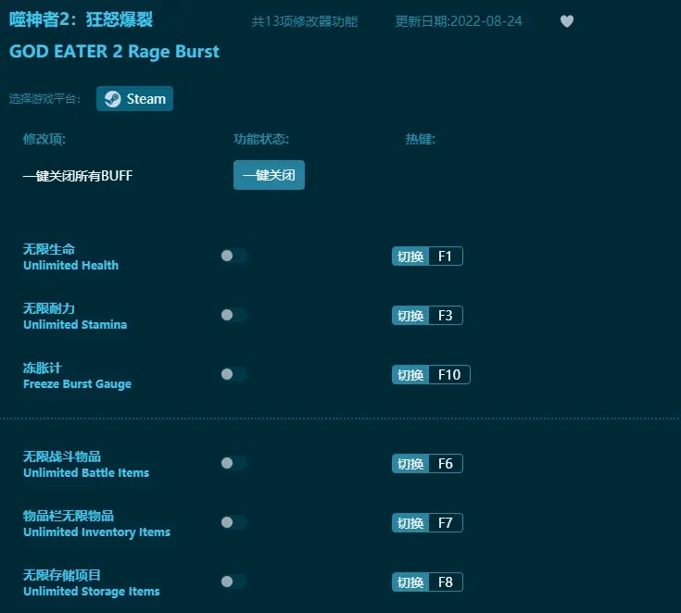
Task: Click the F8 hotkey field
Action: pos(446,582)
